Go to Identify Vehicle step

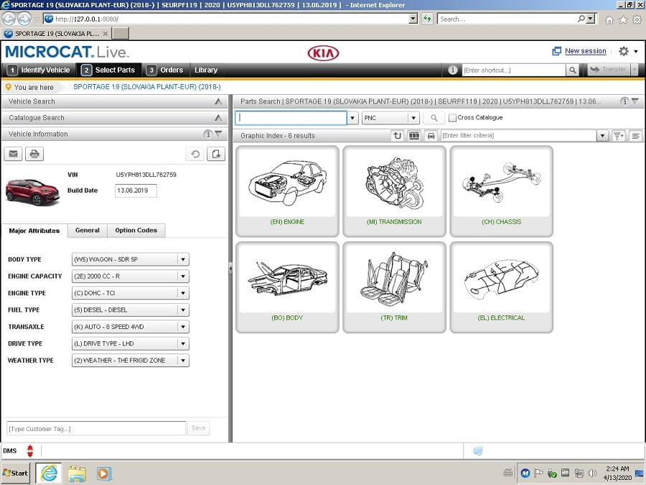pos(39,70)
